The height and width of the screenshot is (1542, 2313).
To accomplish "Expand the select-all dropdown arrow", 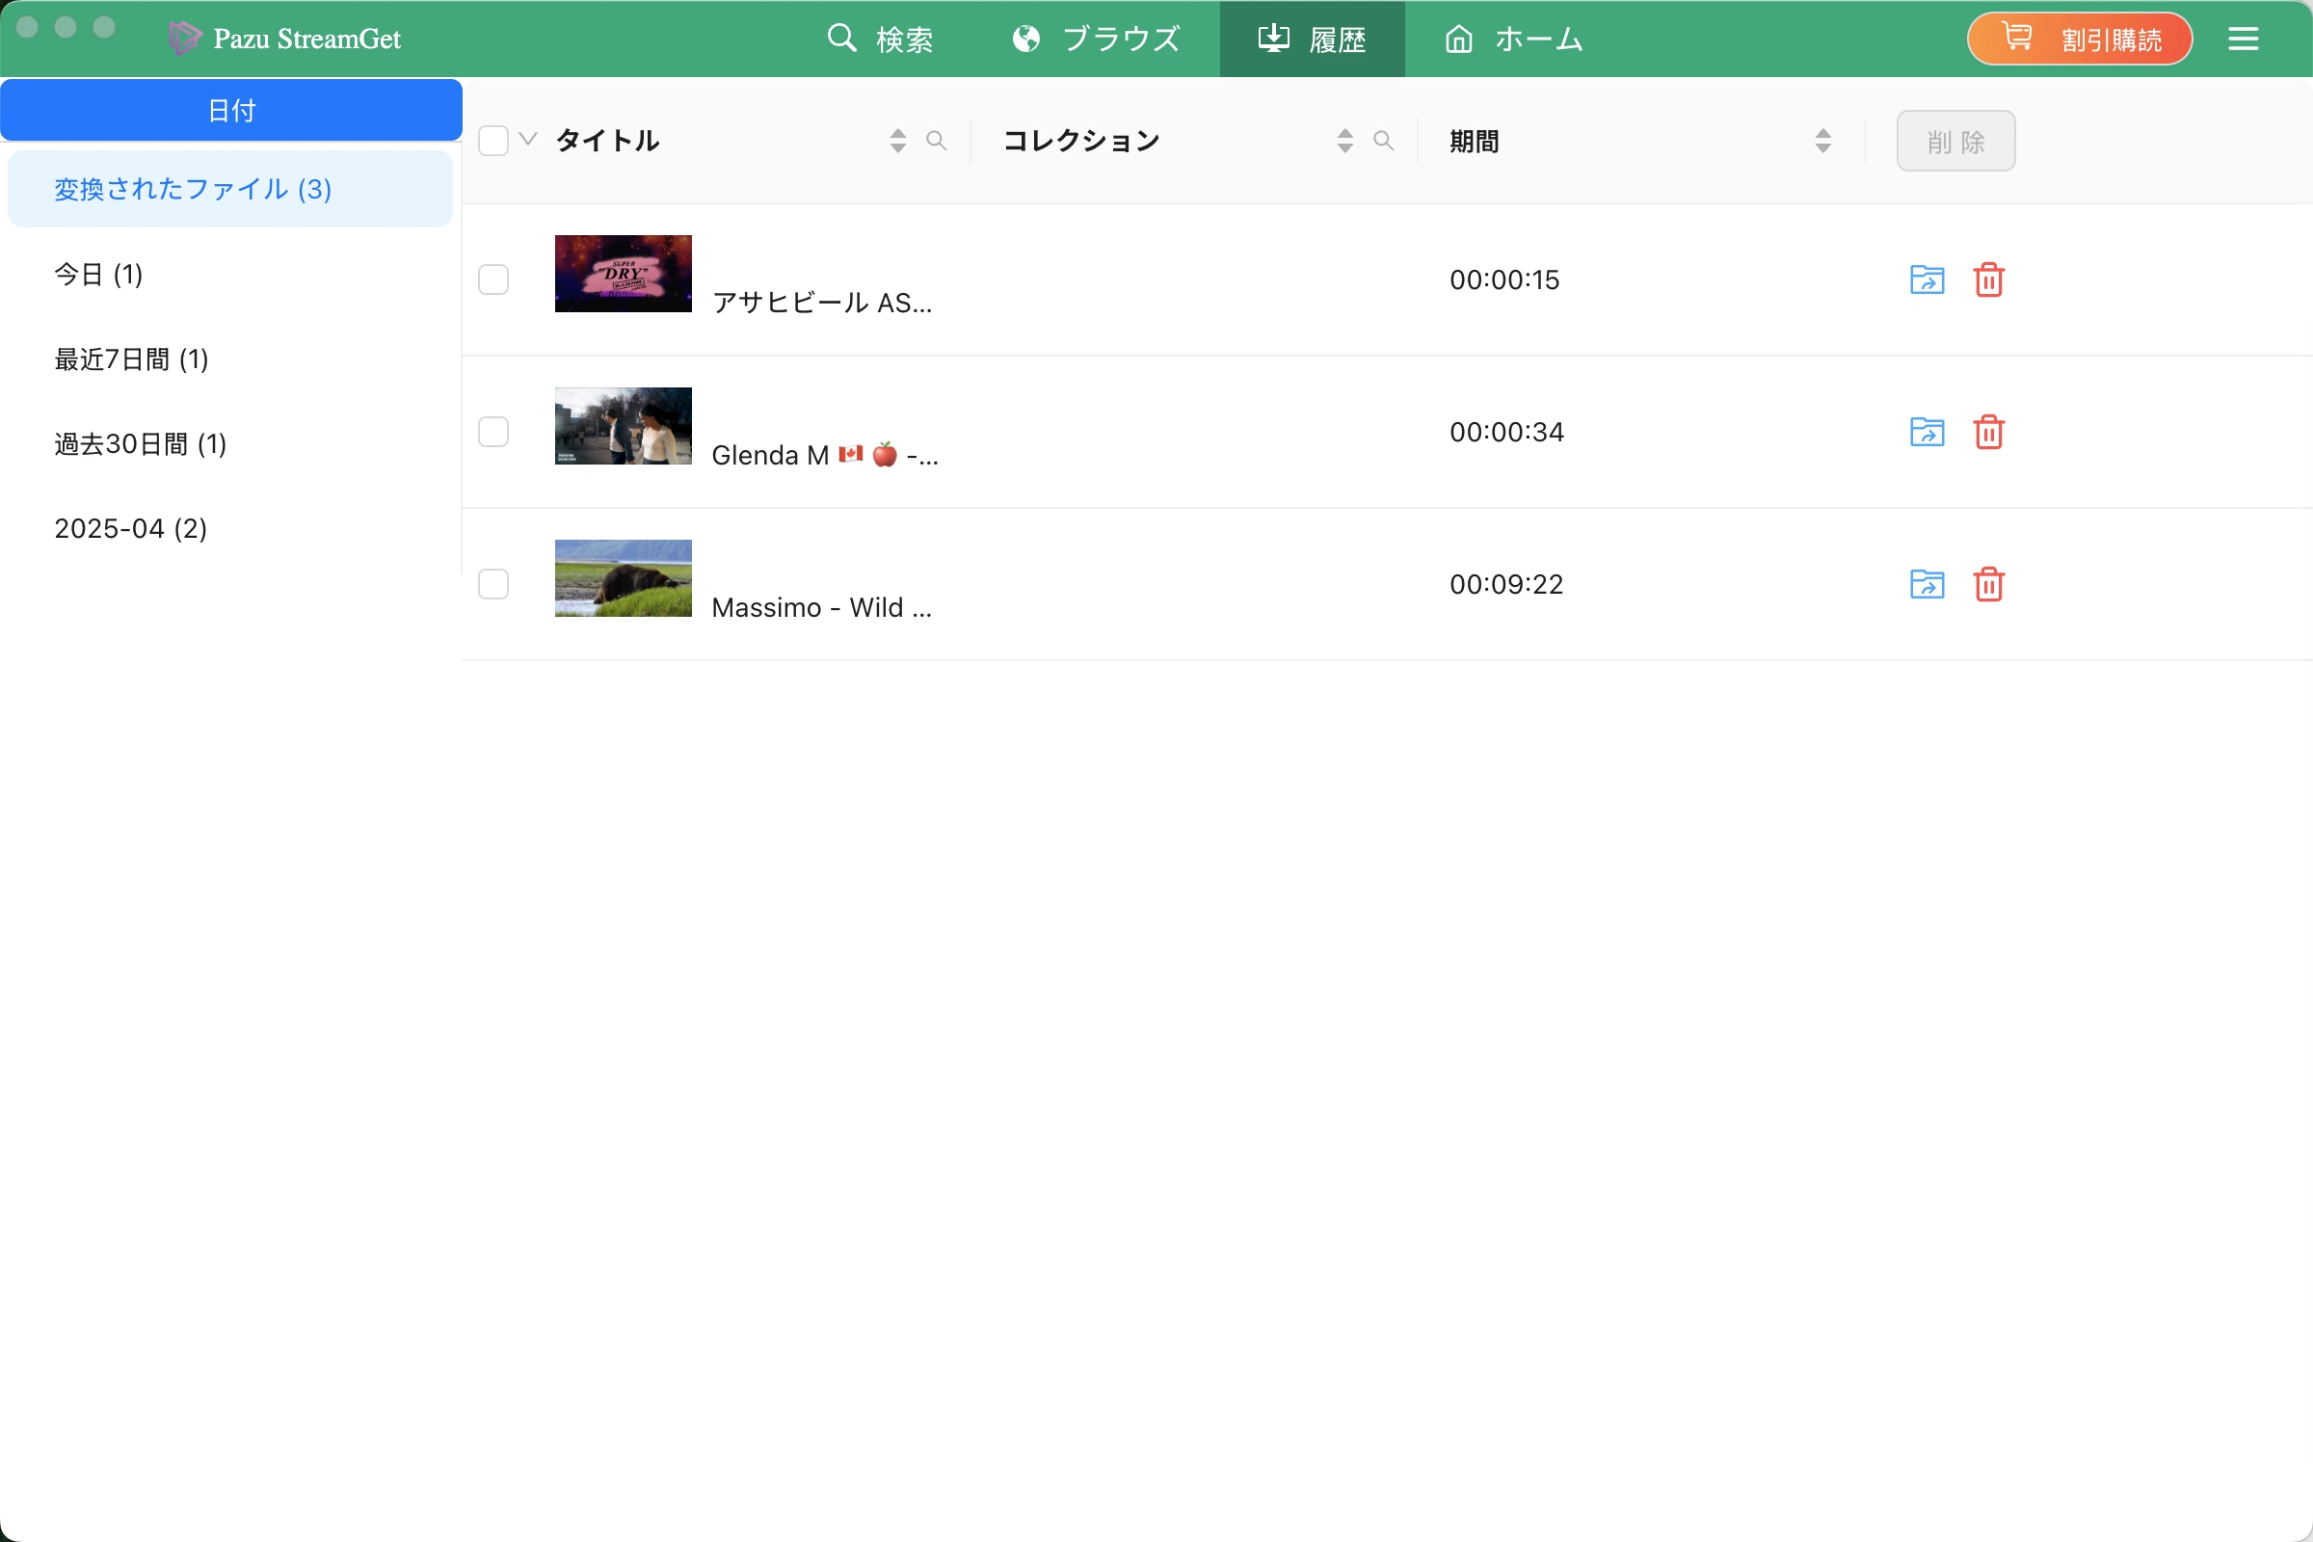I will (528, 140).
